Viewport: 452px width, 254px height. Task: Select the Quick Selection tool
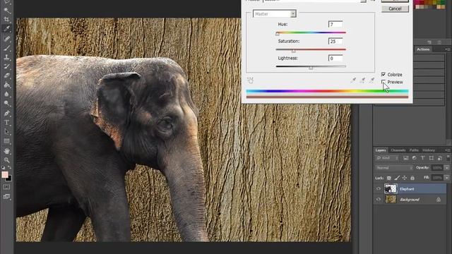click(7, 11)
